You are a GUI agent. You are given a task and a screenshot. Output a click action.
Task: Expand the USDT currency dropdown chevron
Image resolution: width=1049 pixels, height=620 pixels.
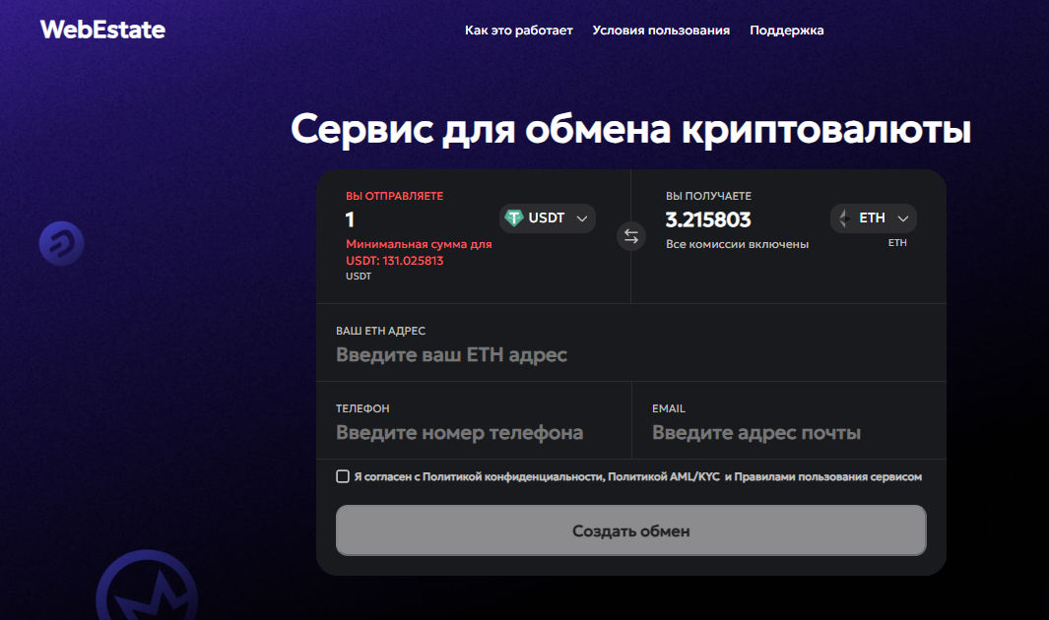click(582, 218)
